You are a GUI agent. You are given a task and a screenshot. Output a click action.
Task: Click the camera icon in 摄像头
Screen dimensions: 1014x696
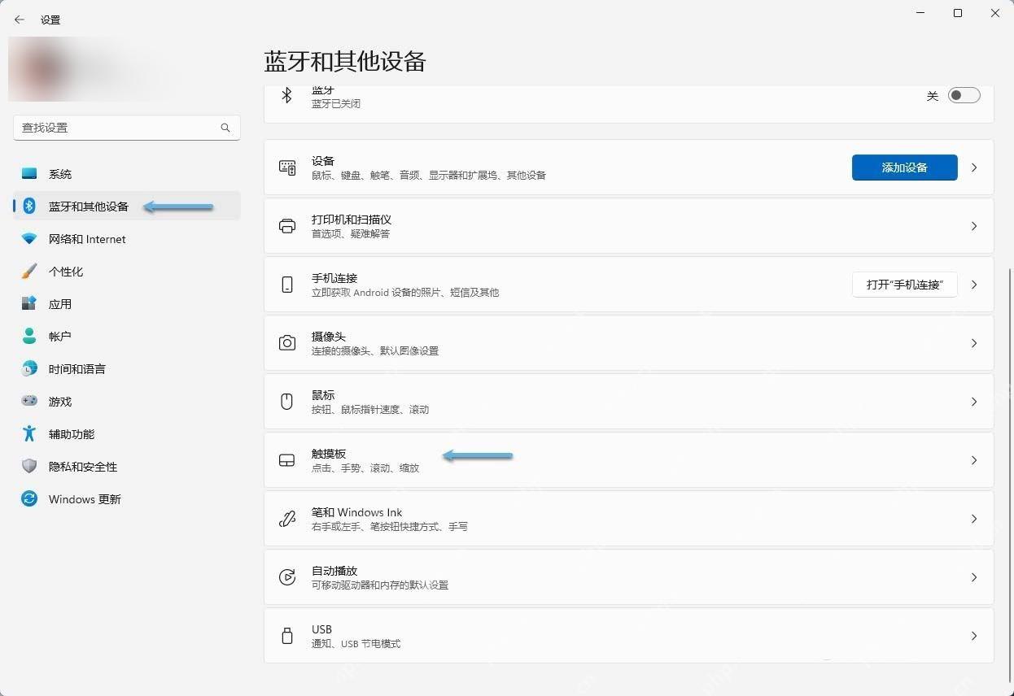[x=287, y=343]
